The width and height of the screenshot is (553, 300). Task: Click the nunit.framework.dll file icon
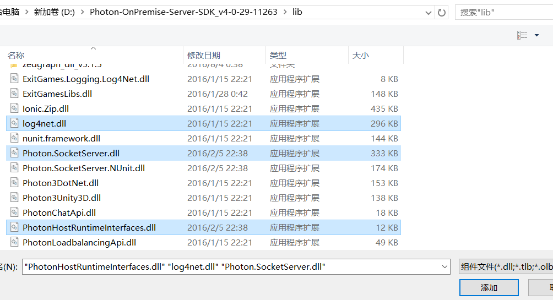[14, 138]
